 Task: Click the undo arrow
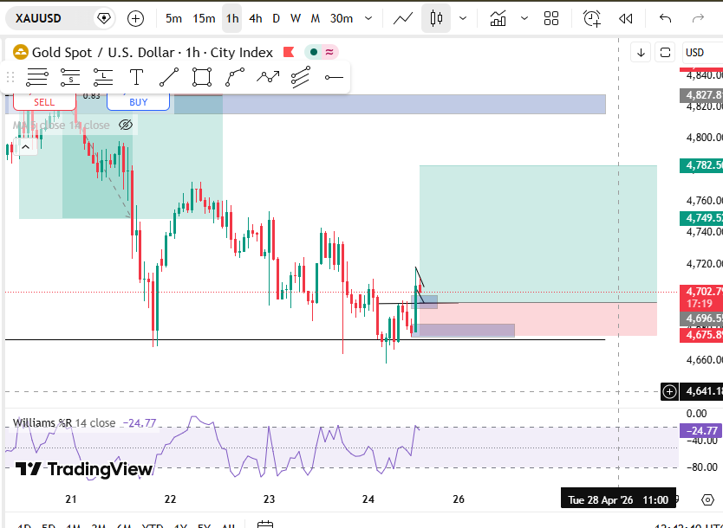pos(665,18)
